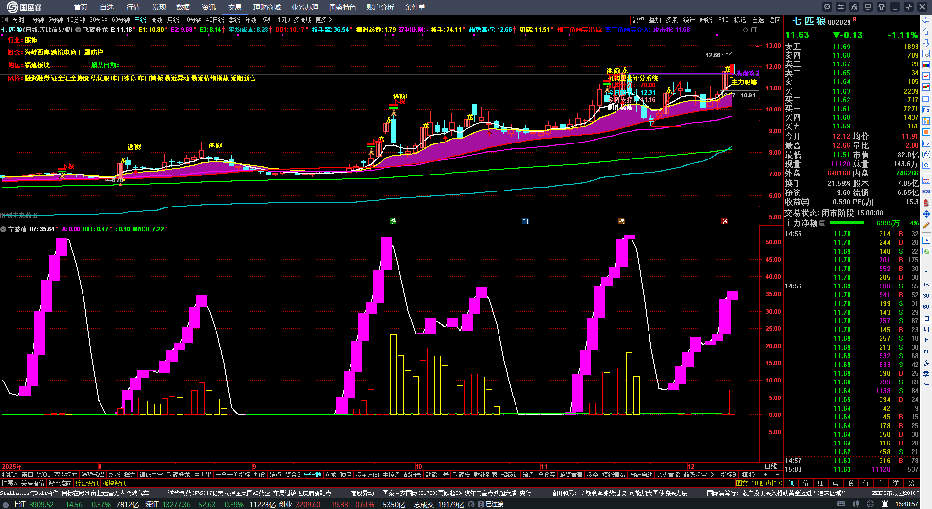This screenshot has height=509, width=932.
Task: Switch chart period to 季线
Action: pos(234,20)
